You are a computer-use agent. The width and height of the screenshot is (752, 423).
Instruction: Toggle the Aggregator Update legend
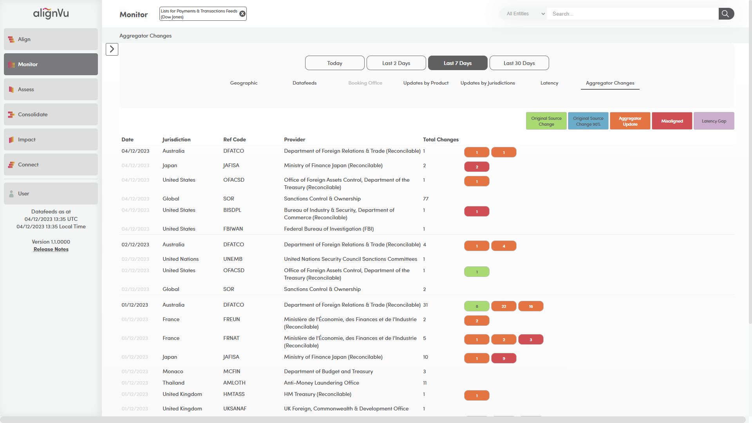click(x=630, y=121)
